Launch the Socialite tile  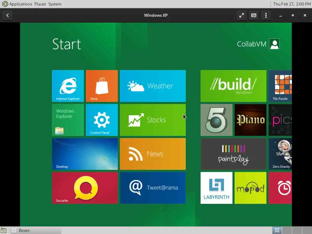[85, 188]
